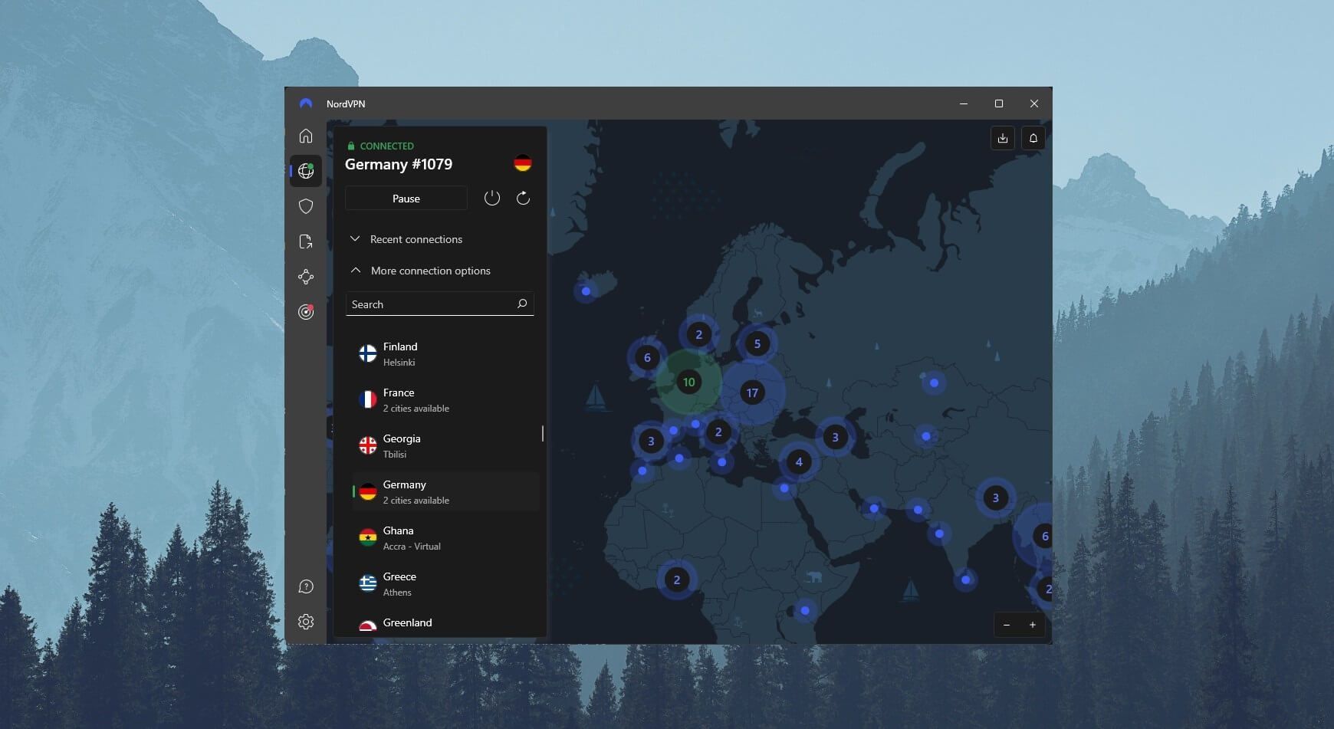
Task: Expand Recent connections section
Action: [406, 239]
